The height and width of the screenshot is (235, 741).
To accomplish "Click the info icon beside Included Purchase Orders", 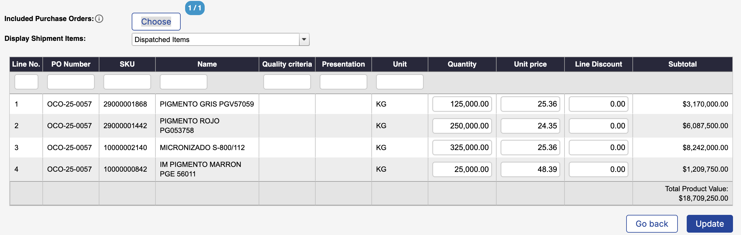I will coord(99,19).
